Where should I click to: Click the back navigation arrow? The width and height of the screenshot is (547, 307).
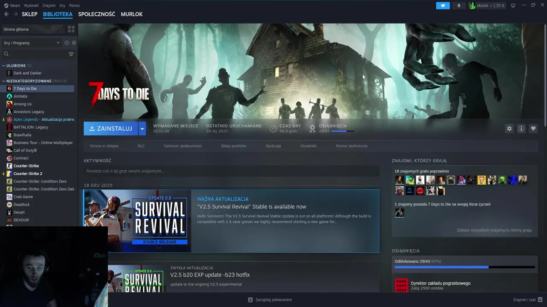tap(6, 14)
